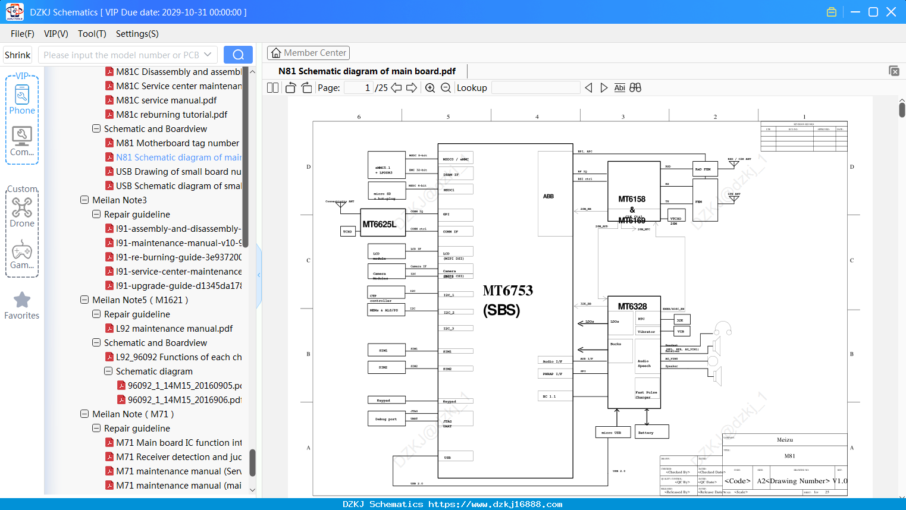Open the Game console category

click(x=22, y=254)
